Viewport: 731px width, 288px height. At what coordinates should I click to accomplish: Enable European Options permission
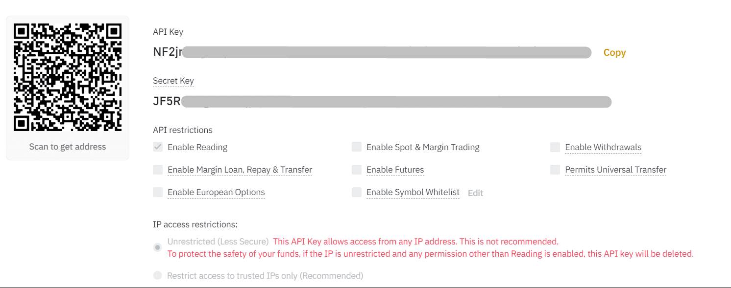click(157, 192)
